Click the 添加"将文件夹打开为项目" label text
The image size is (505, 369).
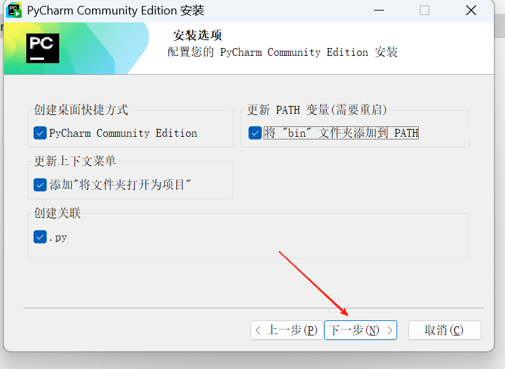[120, 185]
